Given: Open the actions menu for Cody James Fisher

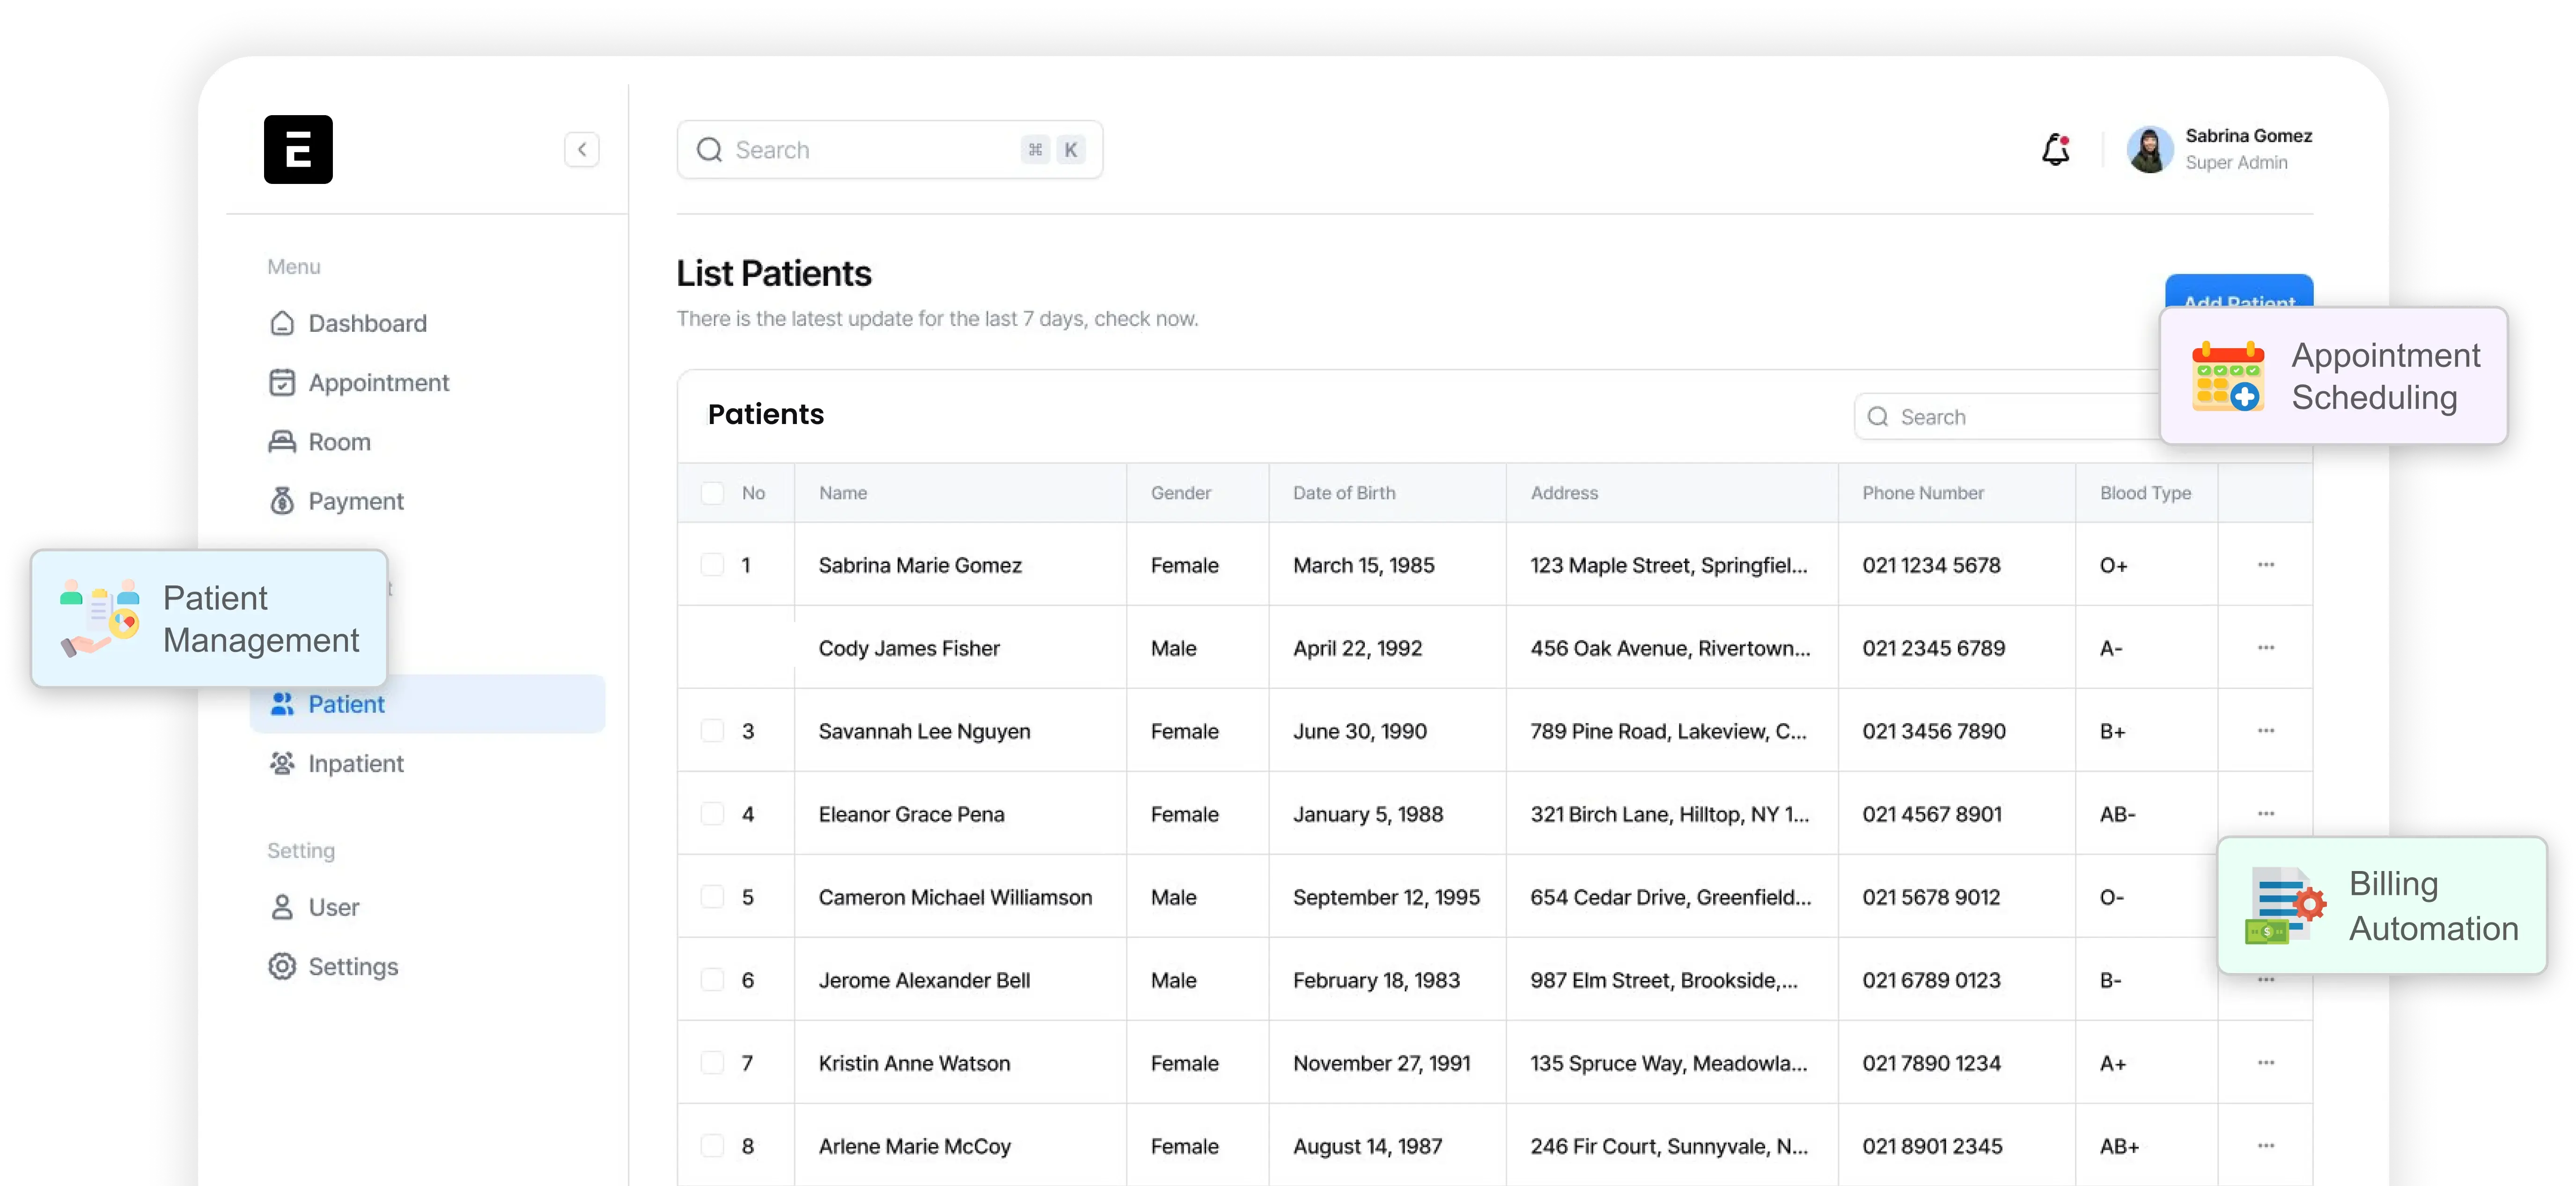Looking at the screenshot, I should coord(2265,647).
